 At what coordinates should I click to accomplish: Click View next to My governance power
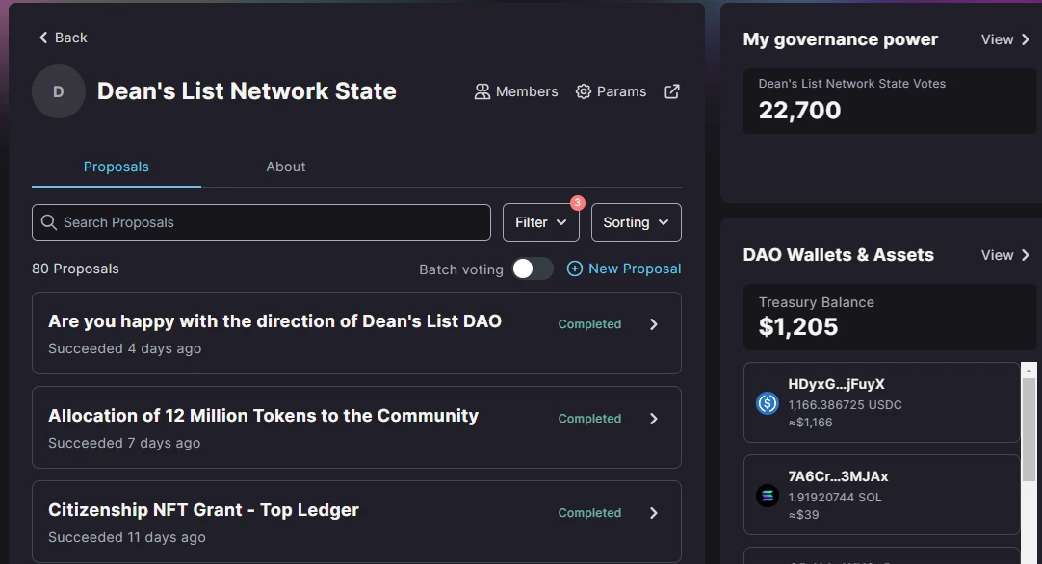tap(1005, 39)
